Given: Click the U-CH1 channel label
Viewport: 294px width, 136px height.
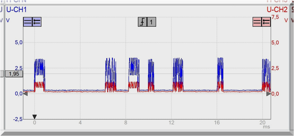Looking at the screenshot, I should click(17, 10).
